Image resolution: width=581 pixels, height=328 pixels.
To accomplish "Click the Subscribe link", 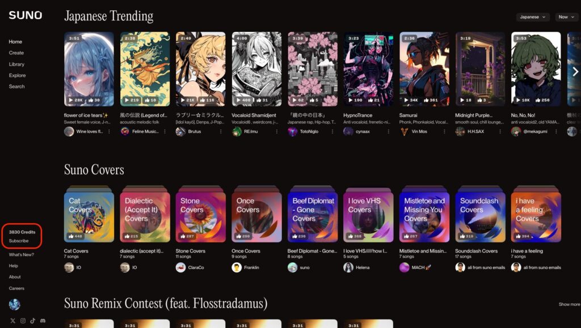I will [x=19, y=241].
